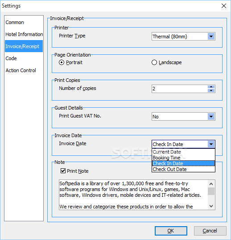Confirm the settings with OK
231x240 pixels.
coord(171,231)
